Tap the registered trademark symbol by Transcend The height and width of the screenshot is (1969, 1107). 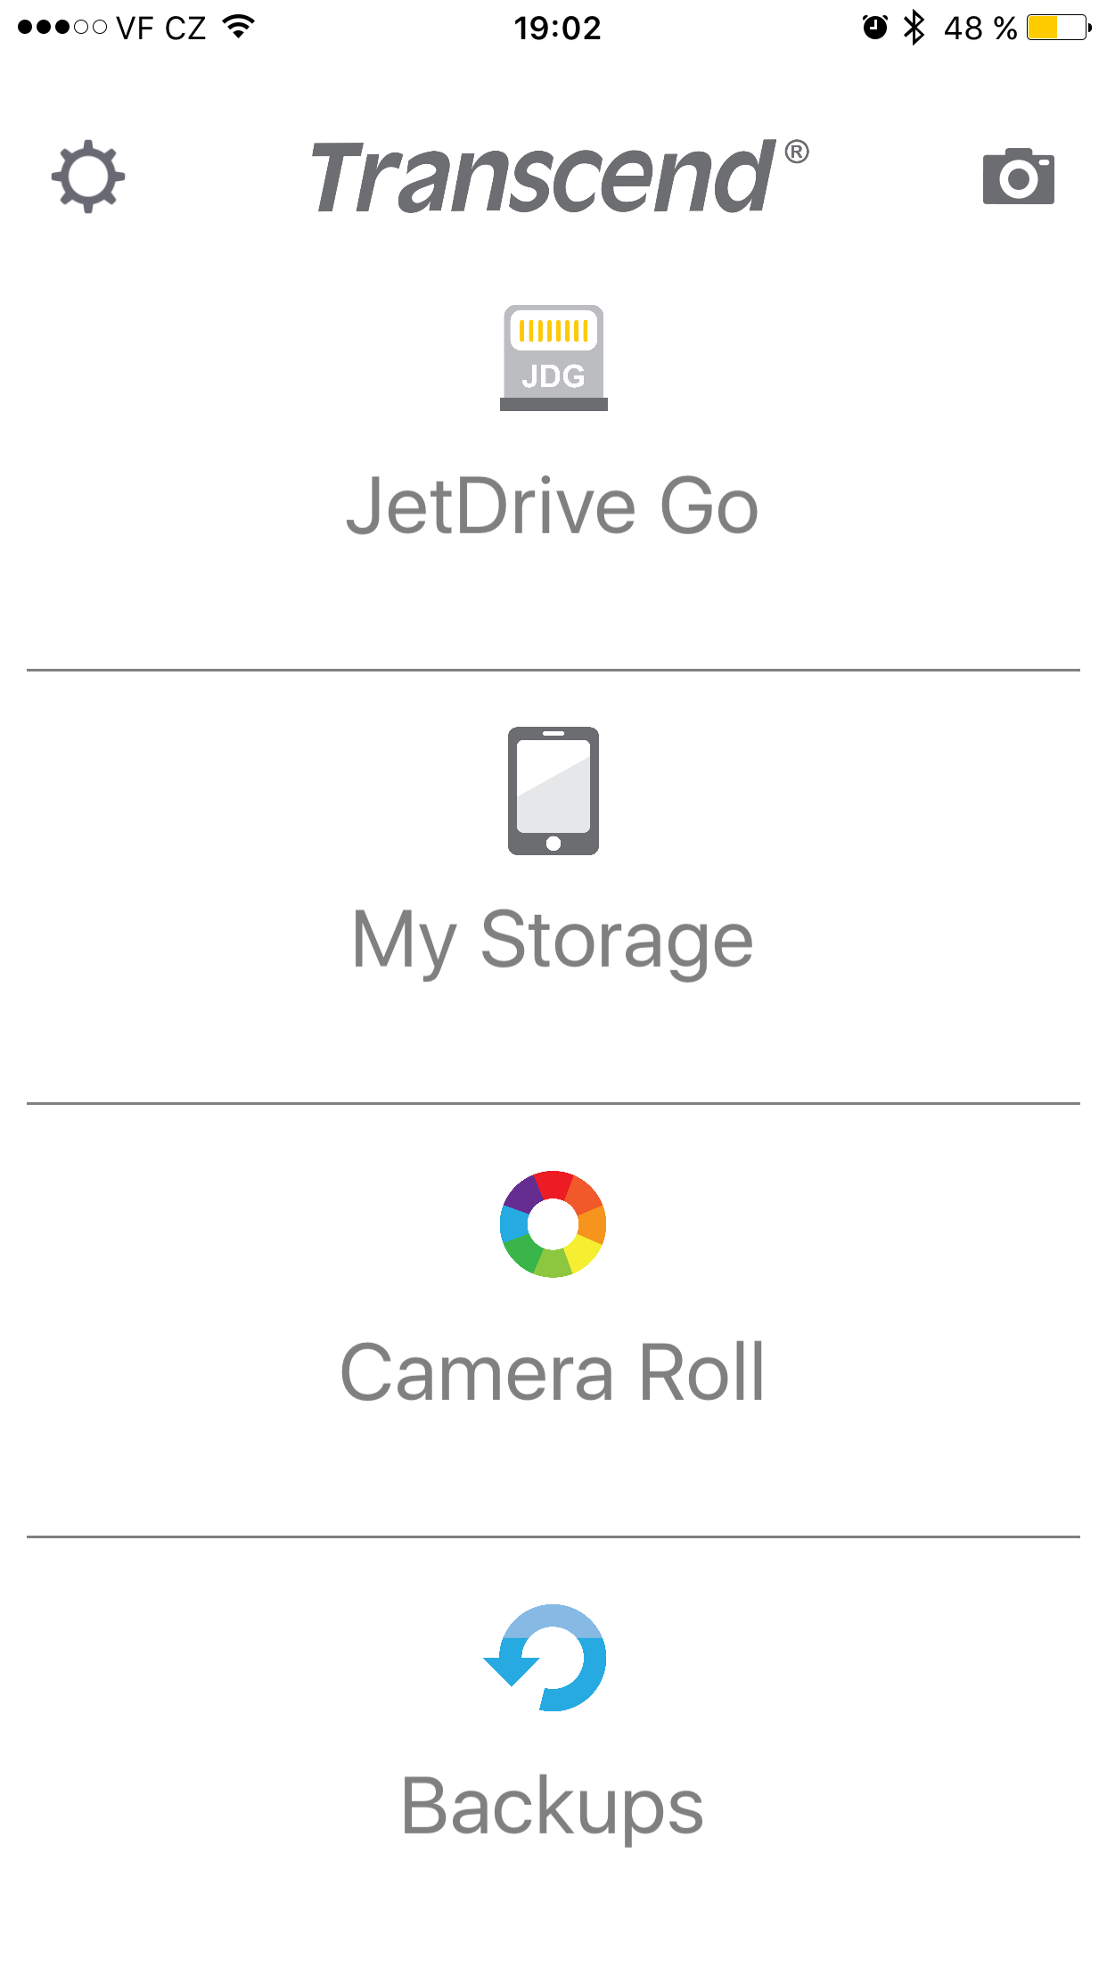(797, 152)
